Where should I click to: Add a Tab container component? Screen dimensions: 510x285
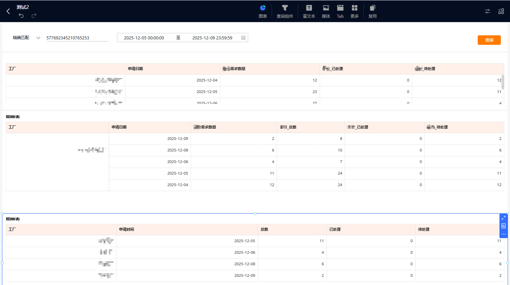(x=340, y=11)
